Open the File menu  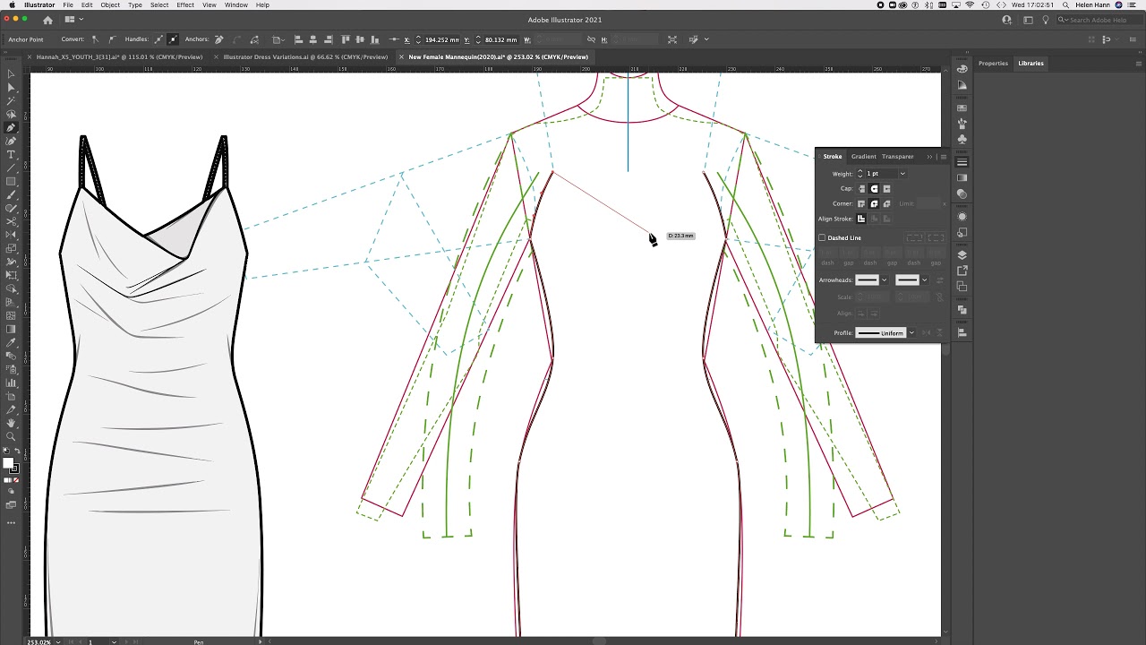(x=68, y=4)
